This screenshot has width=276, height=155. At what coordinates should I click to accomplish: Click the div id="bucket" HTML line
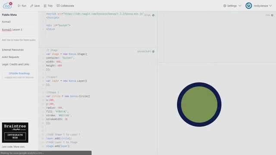click(x=58, y=25)
